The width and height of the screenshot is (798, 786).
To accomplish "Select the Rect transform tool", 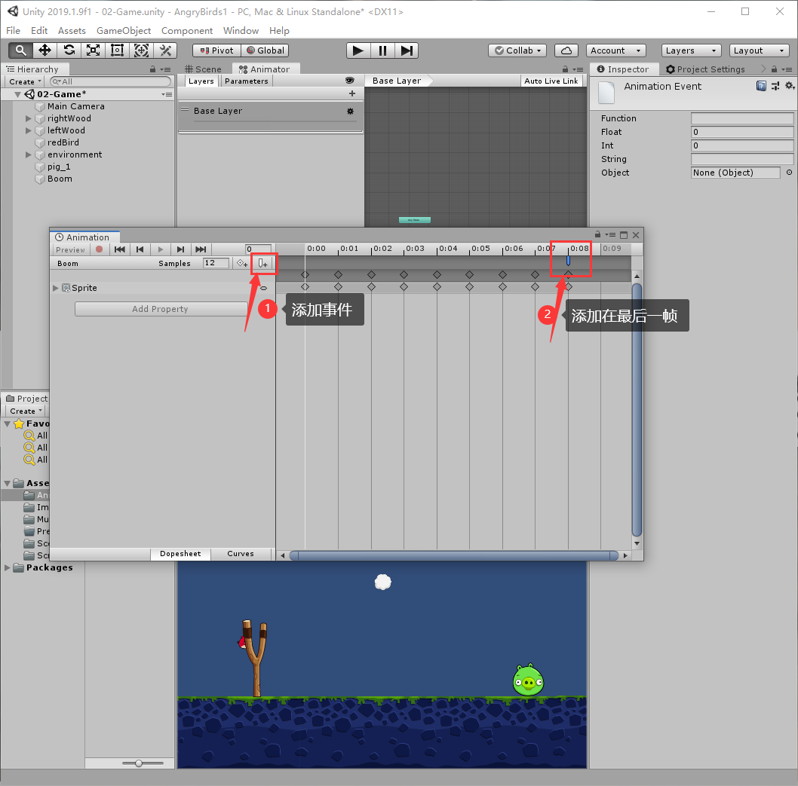I will [x=117, y=50].
